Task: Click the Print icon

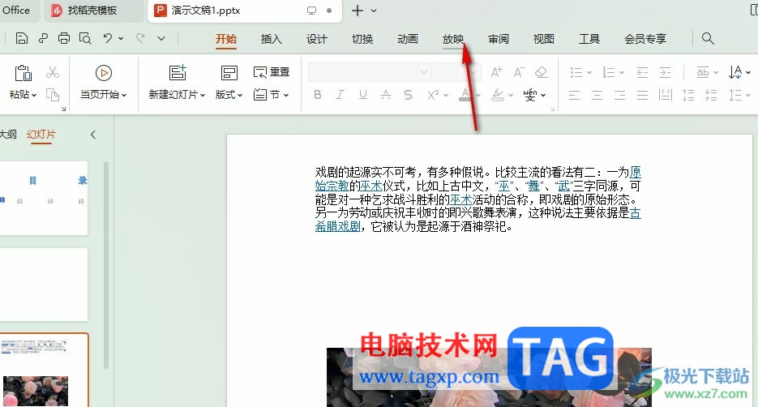Action: point(64,38)
